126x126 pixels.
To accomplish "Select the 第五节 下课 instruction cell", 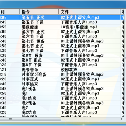I will point(33,22).
